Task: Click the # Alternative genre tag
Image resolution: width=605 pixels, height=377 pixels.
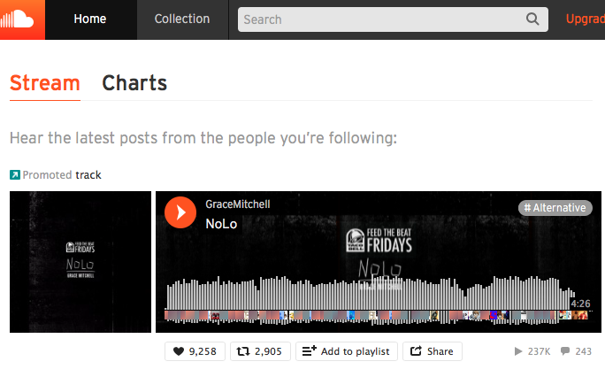Action: tap(555, 208)
